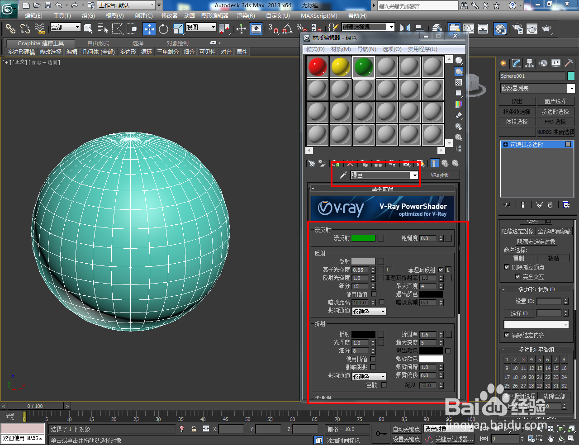Select the yellow material sample slot

(341, 67)
